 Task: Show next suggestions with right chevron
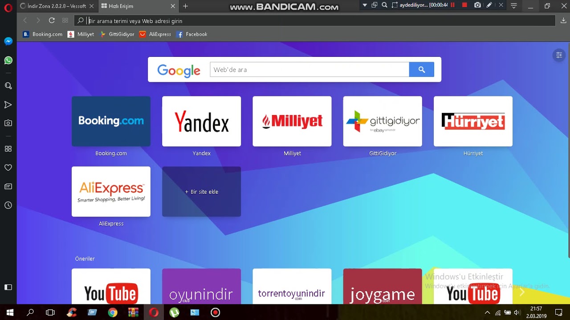pos(522,292)
